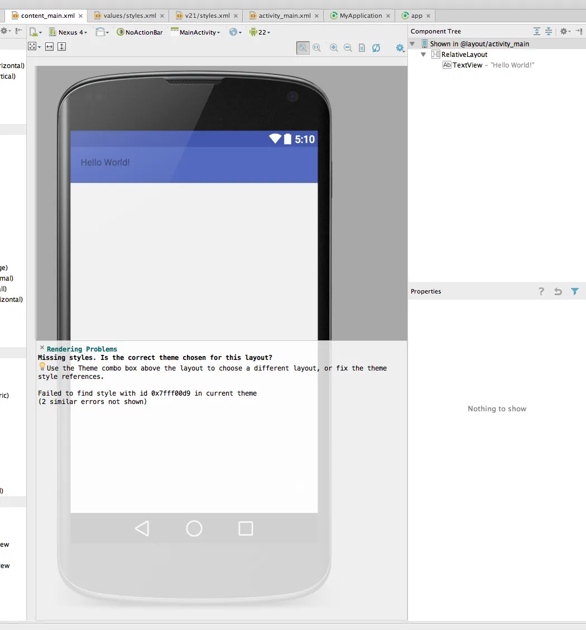
Task: Open the NoActionBar theme chooser
Action: (140, 32)
